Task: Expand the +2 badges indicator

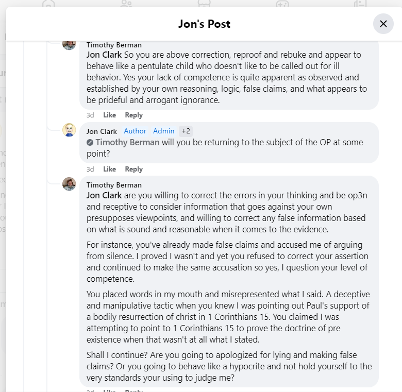Action: 186,131
